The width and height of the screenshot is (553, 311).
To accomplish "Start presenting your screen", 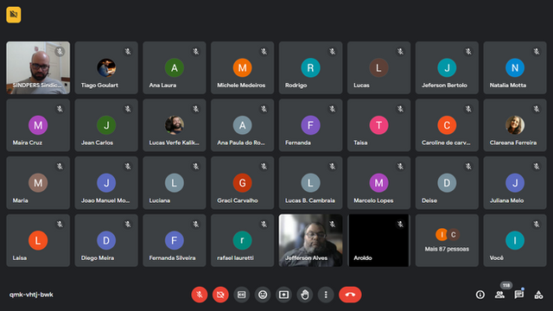I will tap(284, 295).
